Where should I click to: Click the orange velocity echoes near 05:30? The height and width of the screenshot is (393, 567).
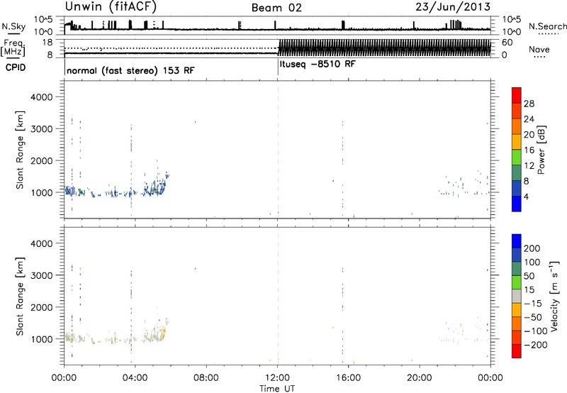coord(163,333)
